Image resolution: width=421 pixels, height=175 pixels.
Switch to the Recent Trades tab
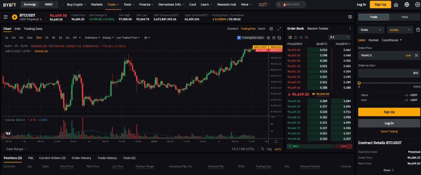pos(318,29)
